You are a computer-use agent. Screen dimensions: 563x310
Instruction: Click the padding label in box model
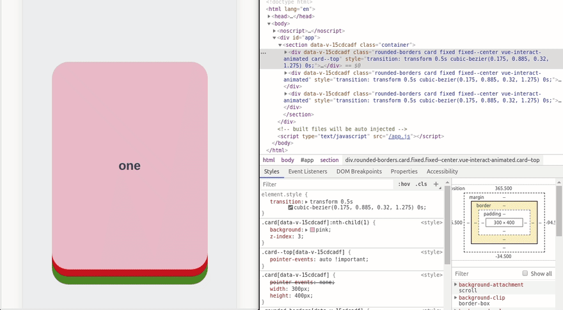[x=492, y=214]
